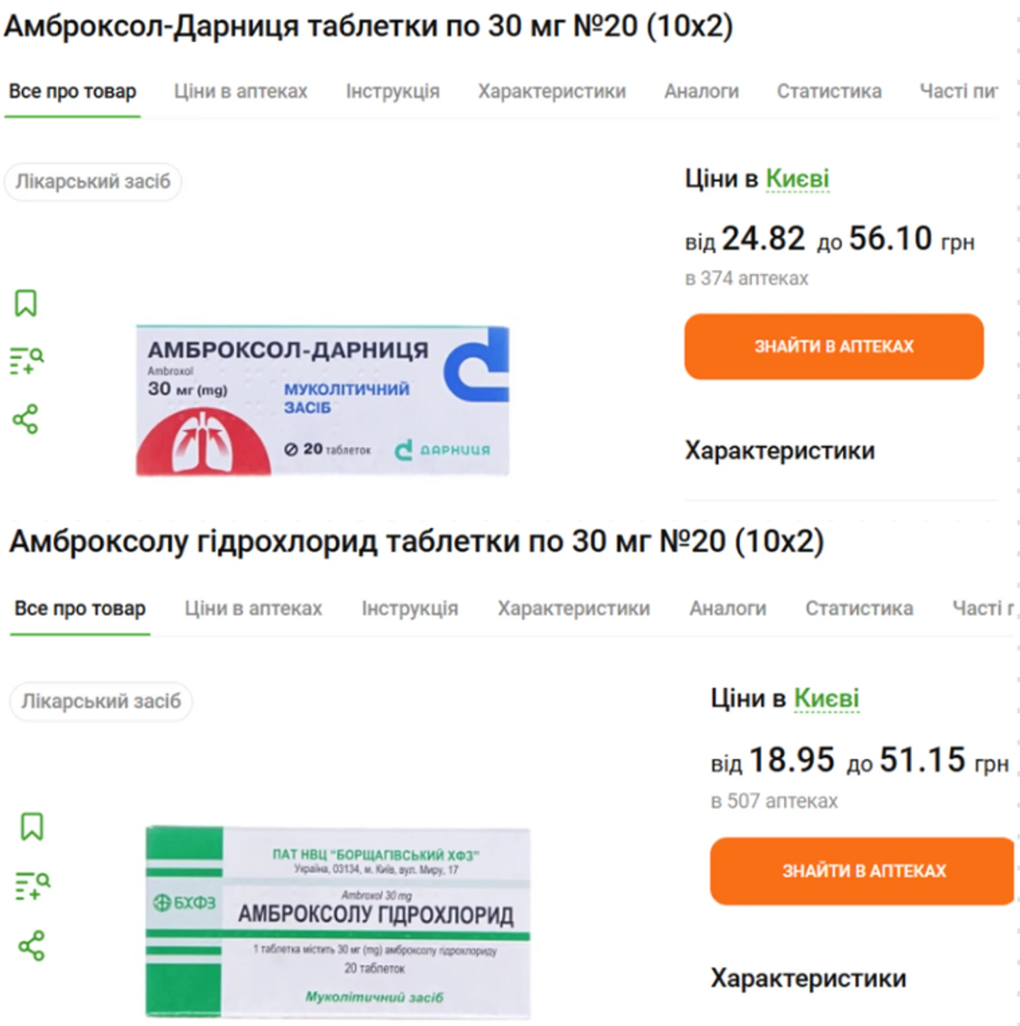Open Статистика tab for Амброксол-Дарниця

tap(829, 91)
